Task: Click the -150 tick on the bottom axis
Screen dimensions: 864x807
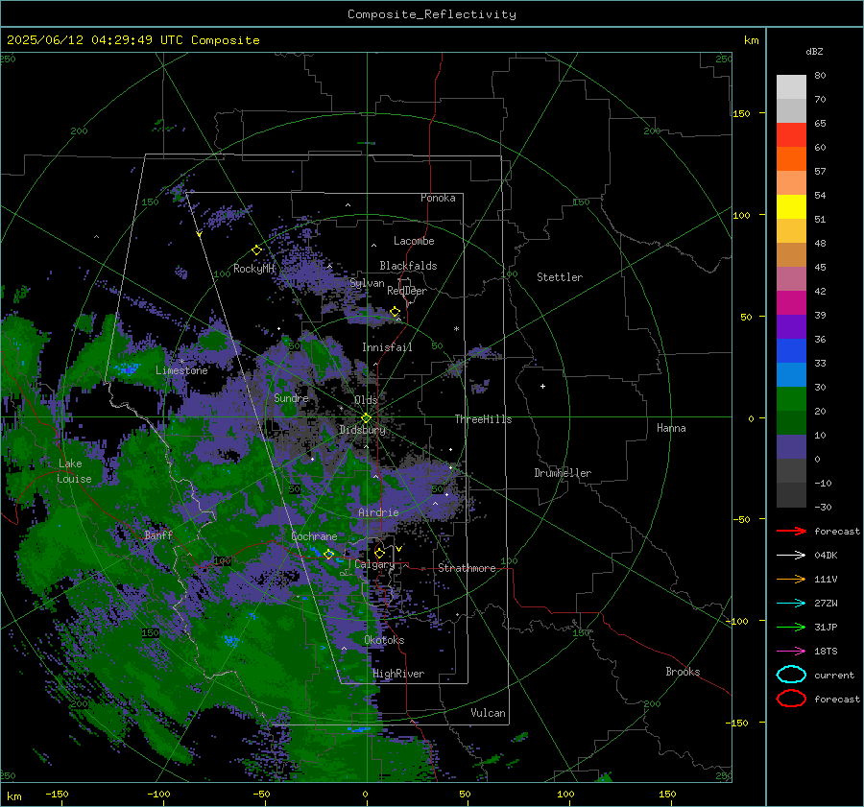Action: (x=57, y=794)
